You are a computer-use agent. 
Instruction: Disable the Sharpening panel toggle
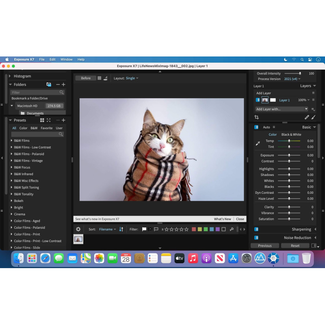click(256, 229)
